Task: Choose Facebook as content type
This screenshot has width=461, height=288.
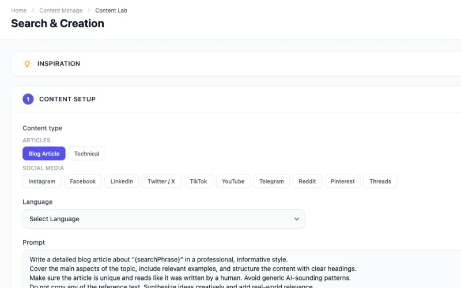Action: pos(83,181)
